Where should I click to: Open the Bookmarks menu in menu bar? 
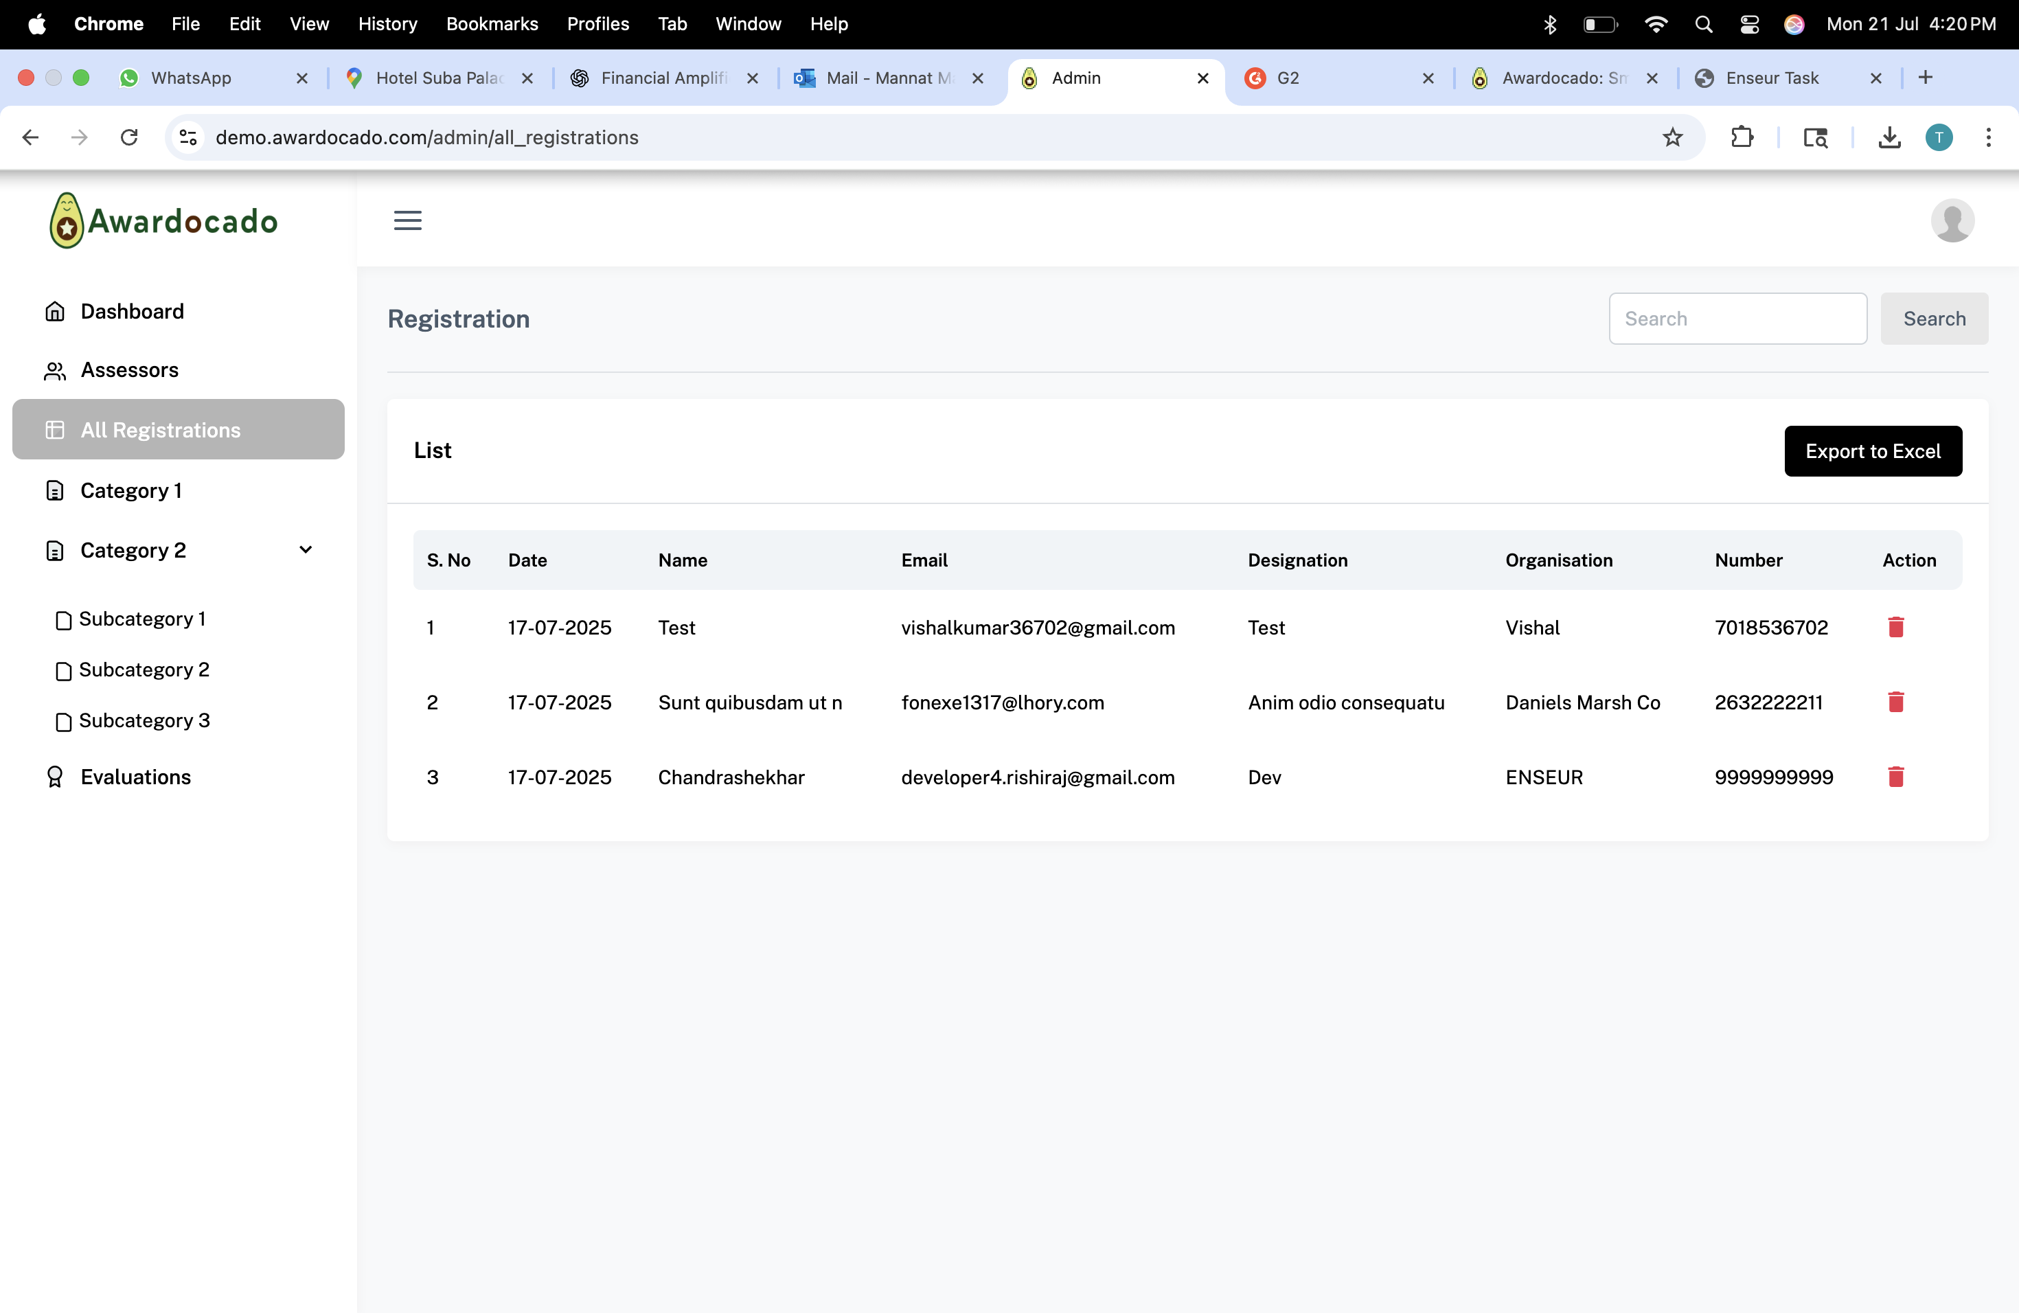492,24
